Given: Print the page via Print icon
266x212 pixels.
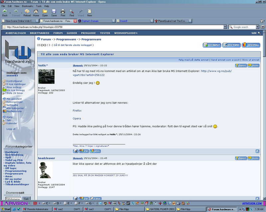Looking at the screenshot, I should (x=63, y=13).
